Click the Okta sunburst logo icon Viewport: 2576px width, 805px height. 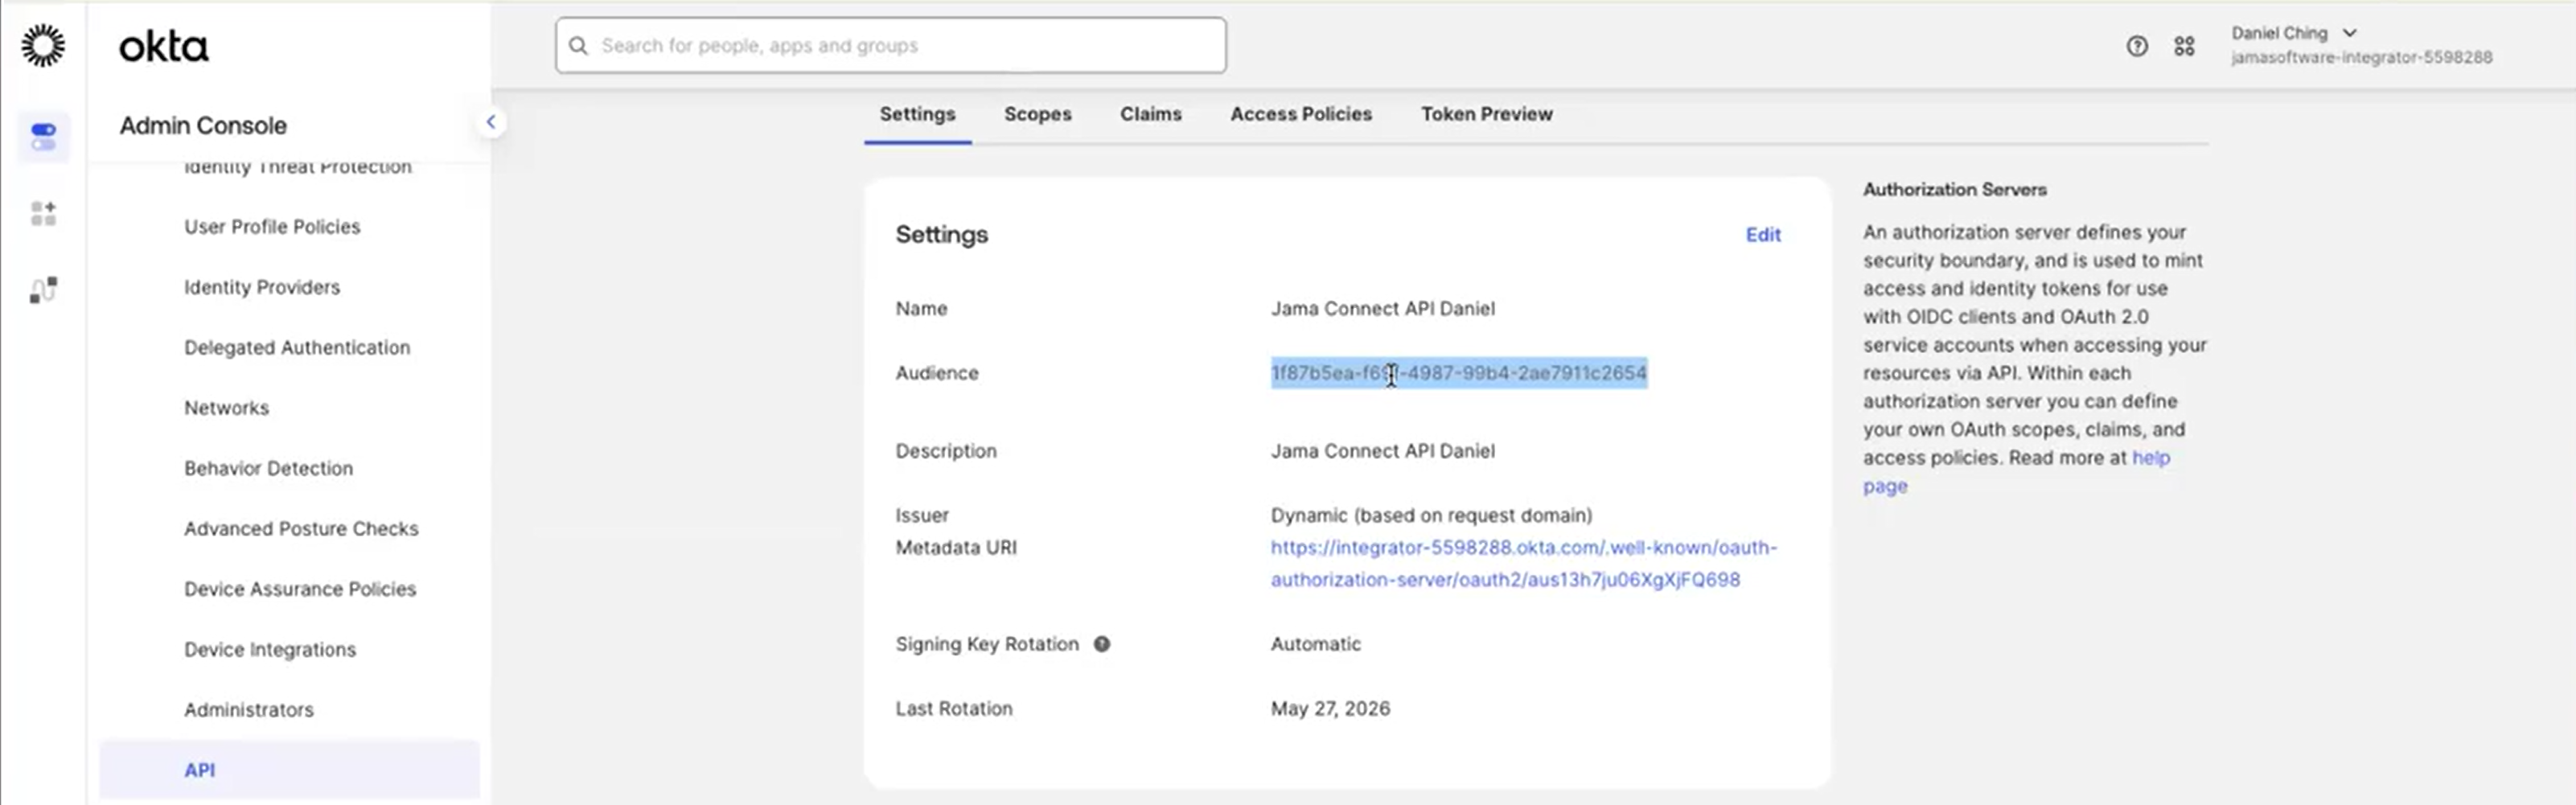pyautogui.click(x=43, y=46)
